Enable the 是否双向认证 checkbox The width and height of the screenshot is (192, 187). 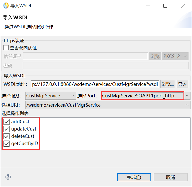pyautogui.click(x=6, y=48)
